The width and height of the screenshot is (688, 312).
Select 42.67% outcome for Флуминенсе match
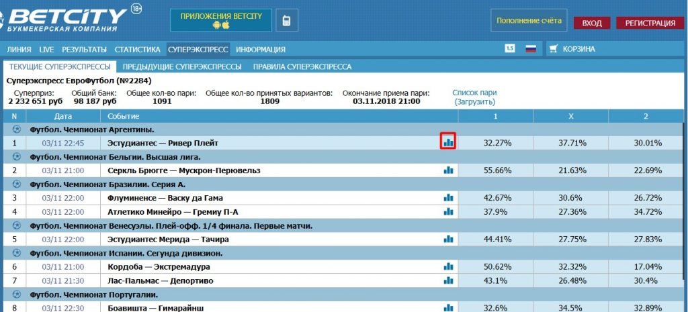(497, 198)
